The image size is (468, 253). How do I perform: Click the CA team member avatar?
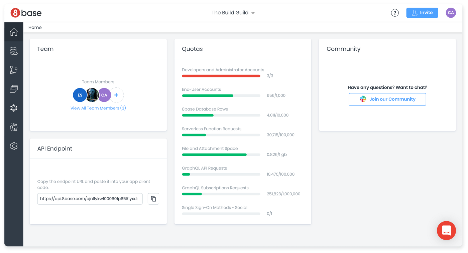[x=104, y=95]
